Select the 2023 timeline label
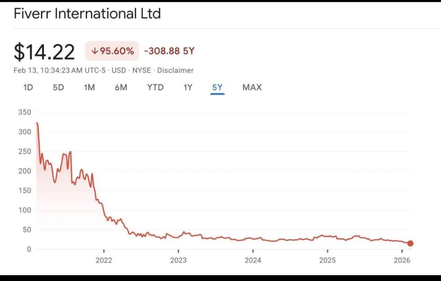441x281 pixels. [178, 260]
